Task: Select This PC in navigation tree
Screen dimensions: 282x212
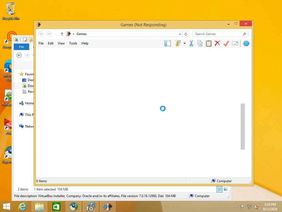Action: coord(26,115)
